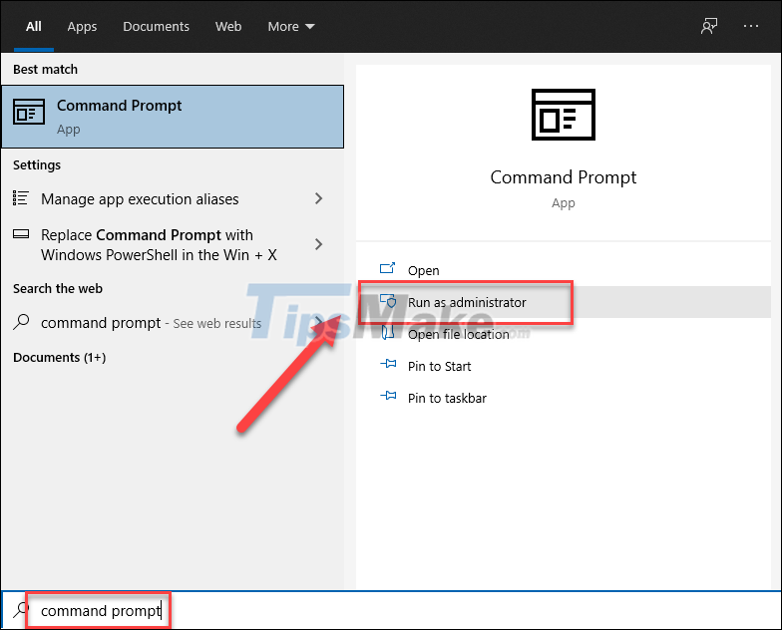Choose Run as administrator
The height and width of the screenshot is (630, 782).
[x=564, y=302]
